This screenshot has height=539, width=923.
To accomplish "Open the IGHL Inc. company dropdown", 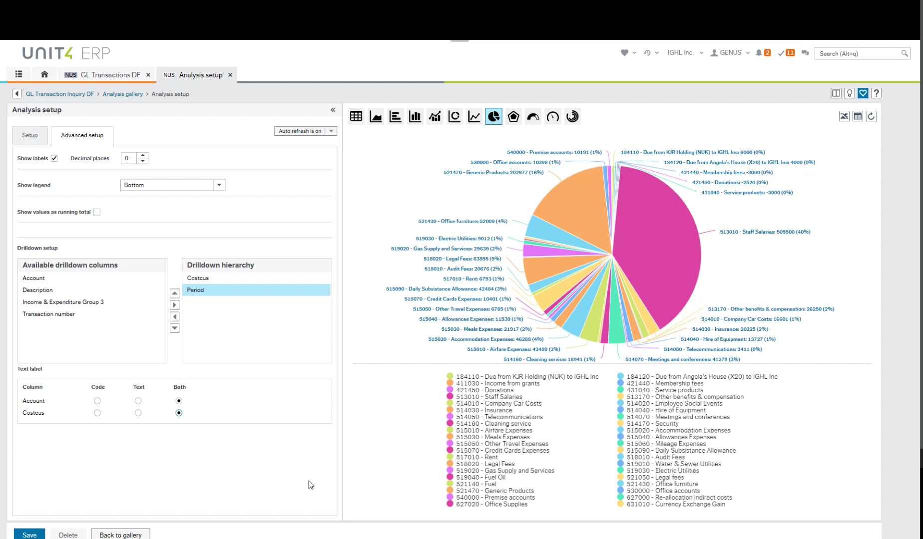I will click(685, 52).
